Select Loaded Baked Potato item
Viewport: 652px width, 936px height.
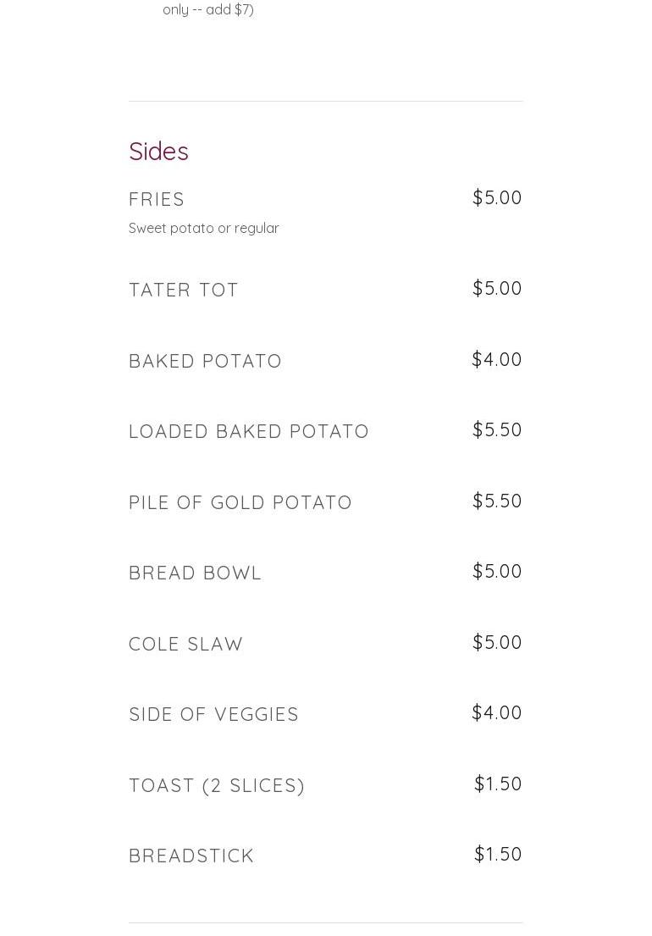(x=249, y=431)
